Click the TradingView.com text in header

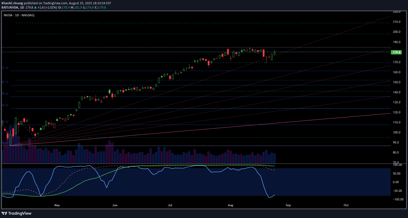(x=55, y=3)
